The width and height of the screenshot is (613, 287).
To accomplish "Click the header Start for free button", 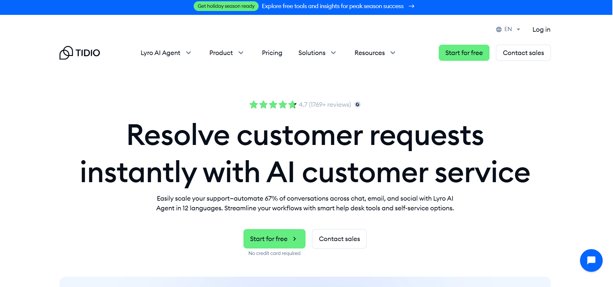I will (464, 53).
